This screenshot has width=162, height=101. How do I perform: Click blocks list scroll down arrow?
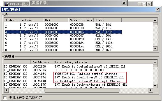click(x=155, y=48)
